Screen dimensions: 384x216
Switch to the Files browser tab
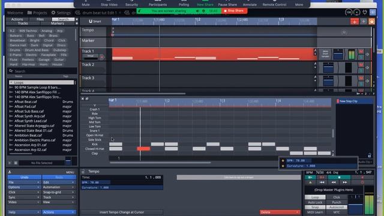[x=40, y=19]
